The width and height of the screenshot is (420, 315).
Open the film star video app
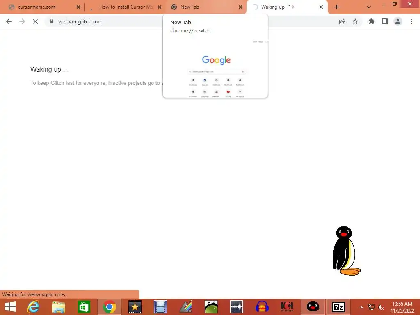[x=135, y=307]
